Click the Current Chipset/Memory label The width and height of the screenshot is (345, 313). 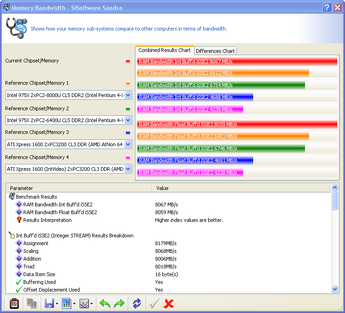tap(32, 61)
